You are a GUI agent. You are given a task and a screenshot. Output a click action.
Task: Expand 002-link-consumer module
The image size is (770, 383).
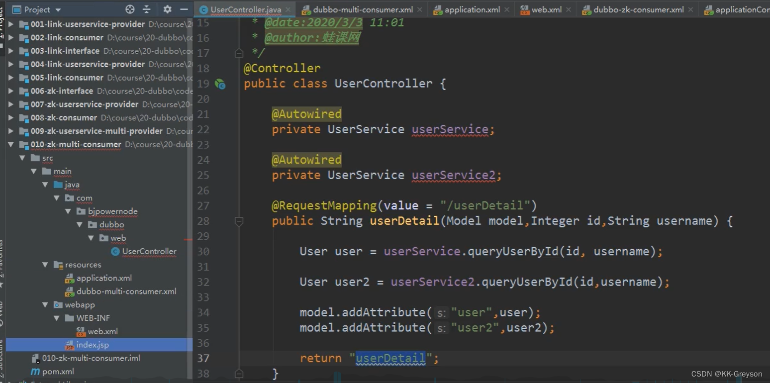10,37
